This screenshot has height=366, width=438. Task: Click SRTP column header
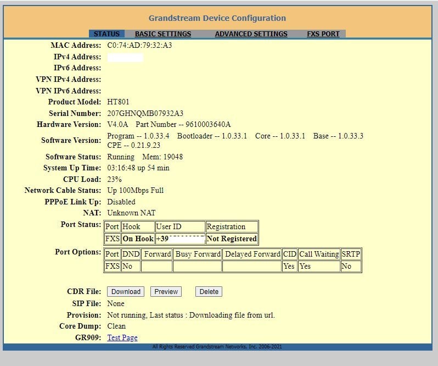[x=351, y=254]
